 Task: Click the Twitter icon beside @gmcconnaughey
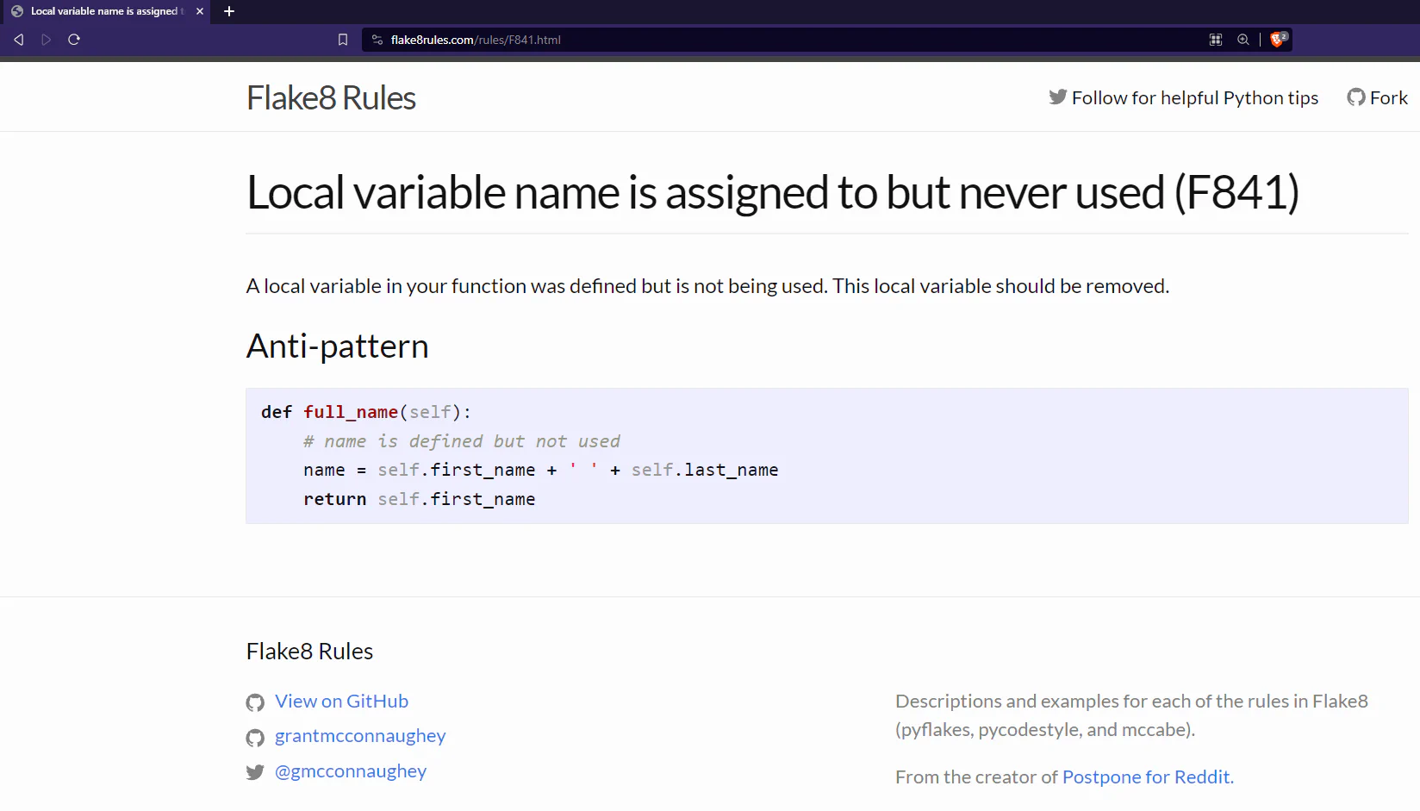tap(255, 772)
